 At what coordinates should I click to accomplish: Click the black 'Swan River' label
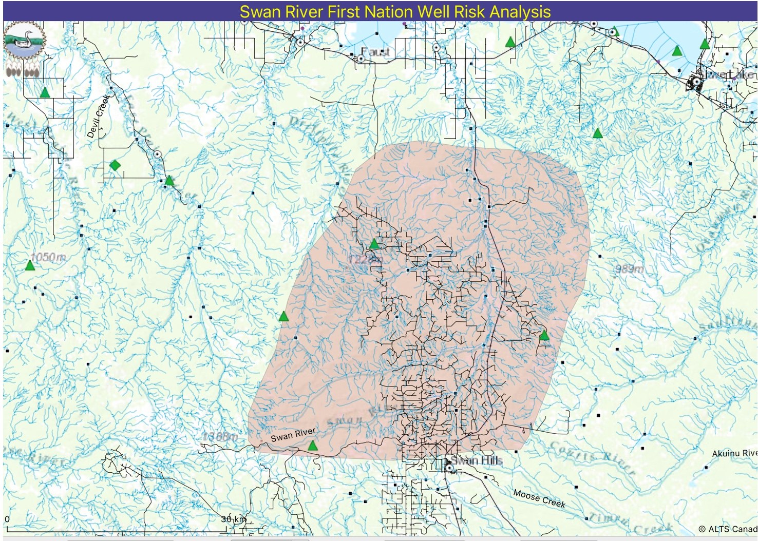[293, 435]
